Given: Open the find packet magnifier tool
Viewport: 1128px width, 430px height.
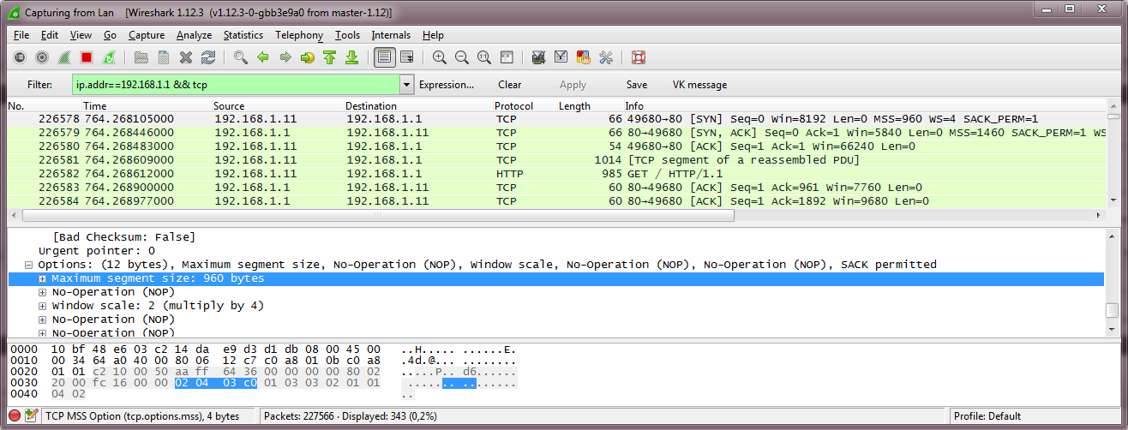Looking at the screenshot, I should click(x=241, y=57).
